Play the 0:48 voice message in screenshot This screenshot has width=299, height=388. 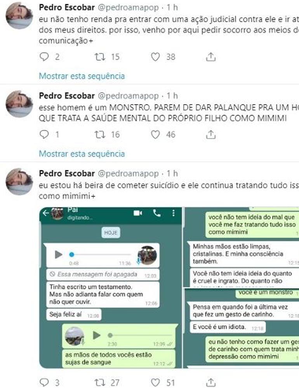tap(59, 255)
